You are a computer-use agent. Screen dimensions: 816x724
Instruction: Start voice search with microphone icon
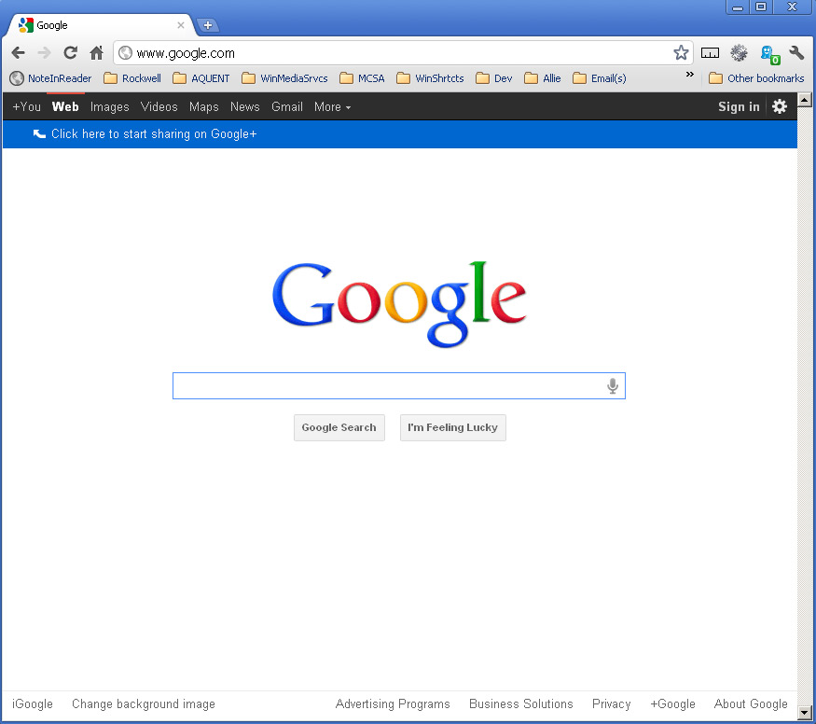click(x=613, y=385)
